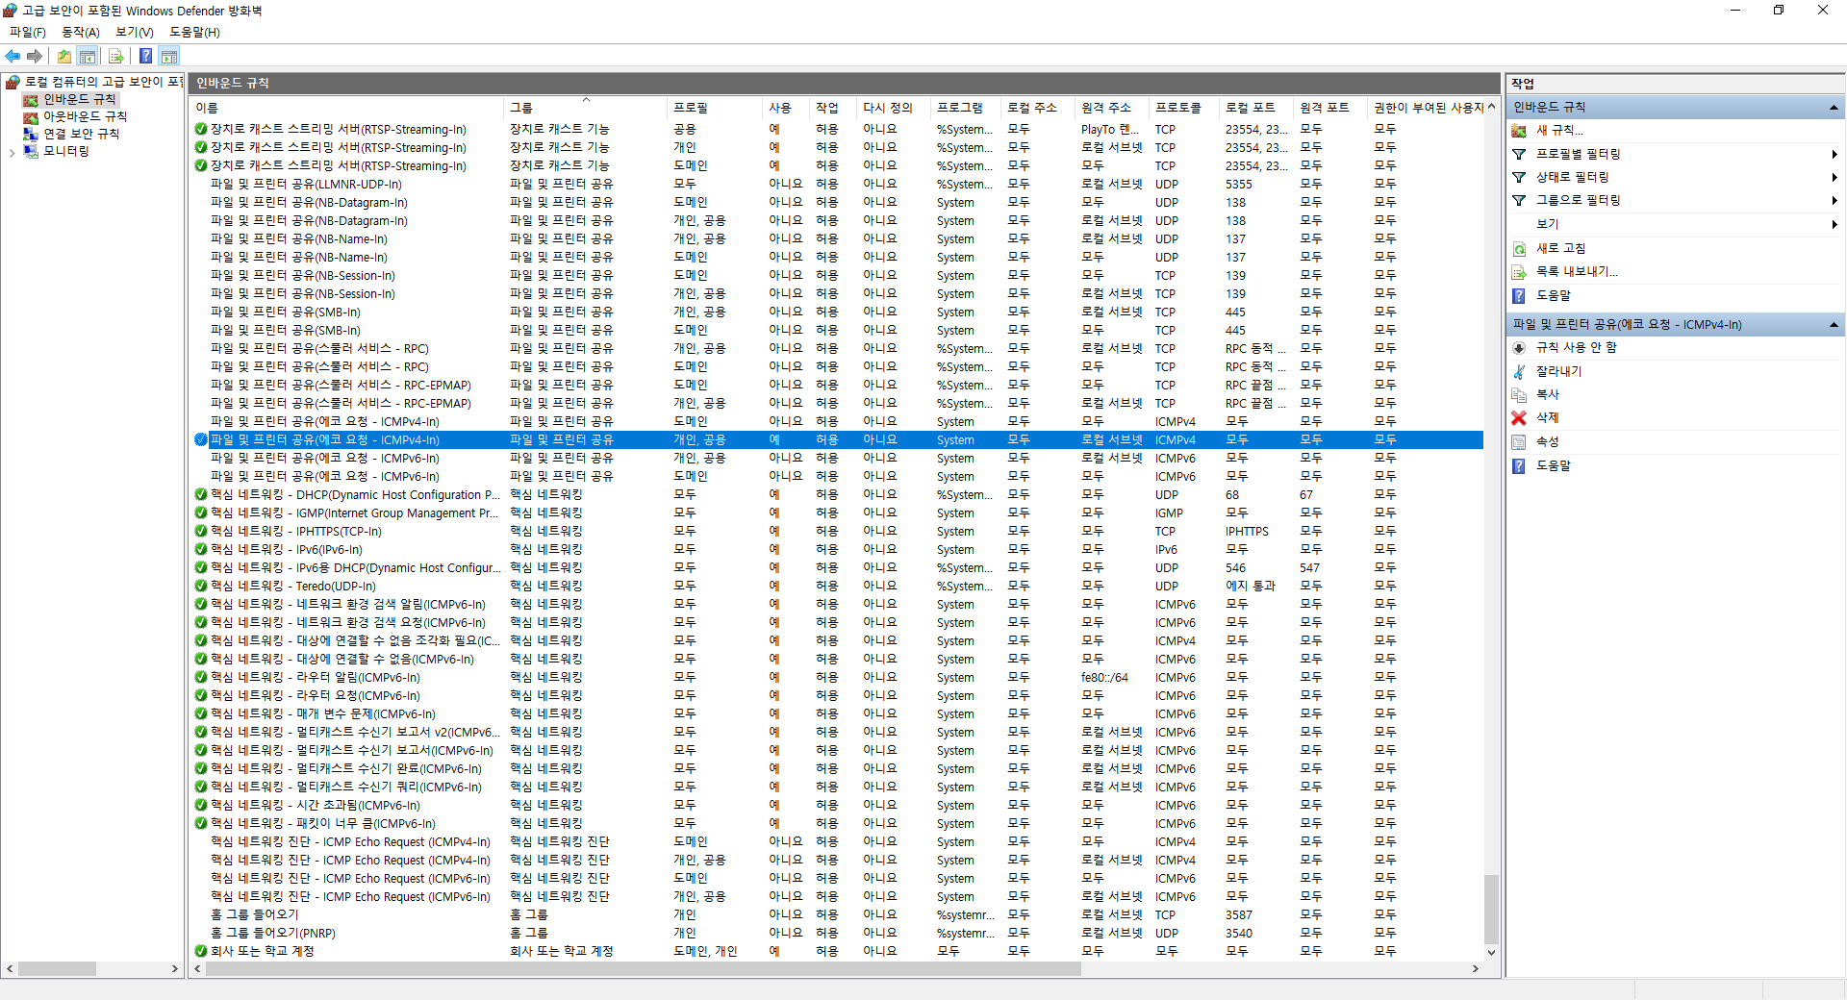The width and height of the screenshot is (1847, 1000).
Task: Select 아웃바운드 규칙 in the console tree
Action: click(85, 116)
